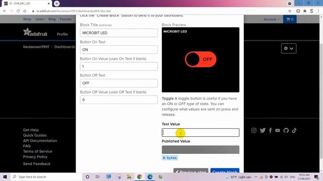Toggle the MICROBIT LED preview switch
The height and width of the screenshot is (181, 323).
(200, 59)
